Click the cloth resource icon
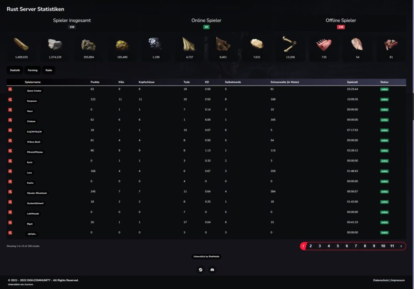 point(189,44)
